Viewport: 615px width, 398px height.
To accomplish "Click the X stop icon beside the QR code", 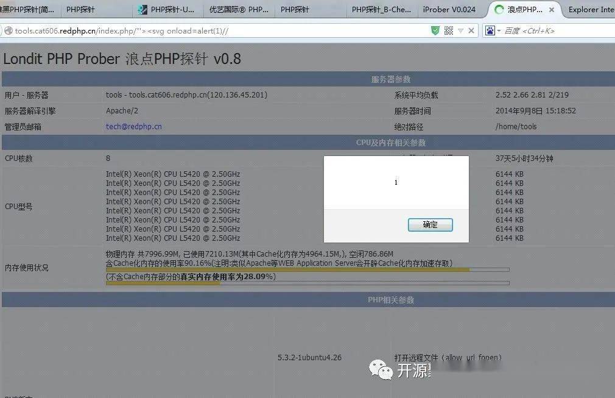I will click(471, 30).
